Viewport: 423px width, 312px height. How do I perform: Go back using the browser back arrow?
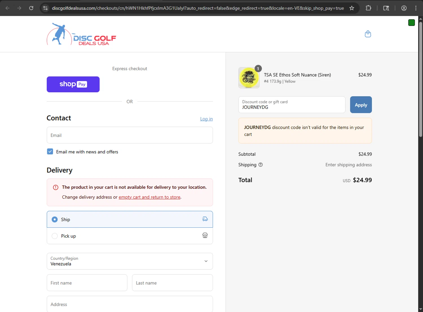pos(8,8)
